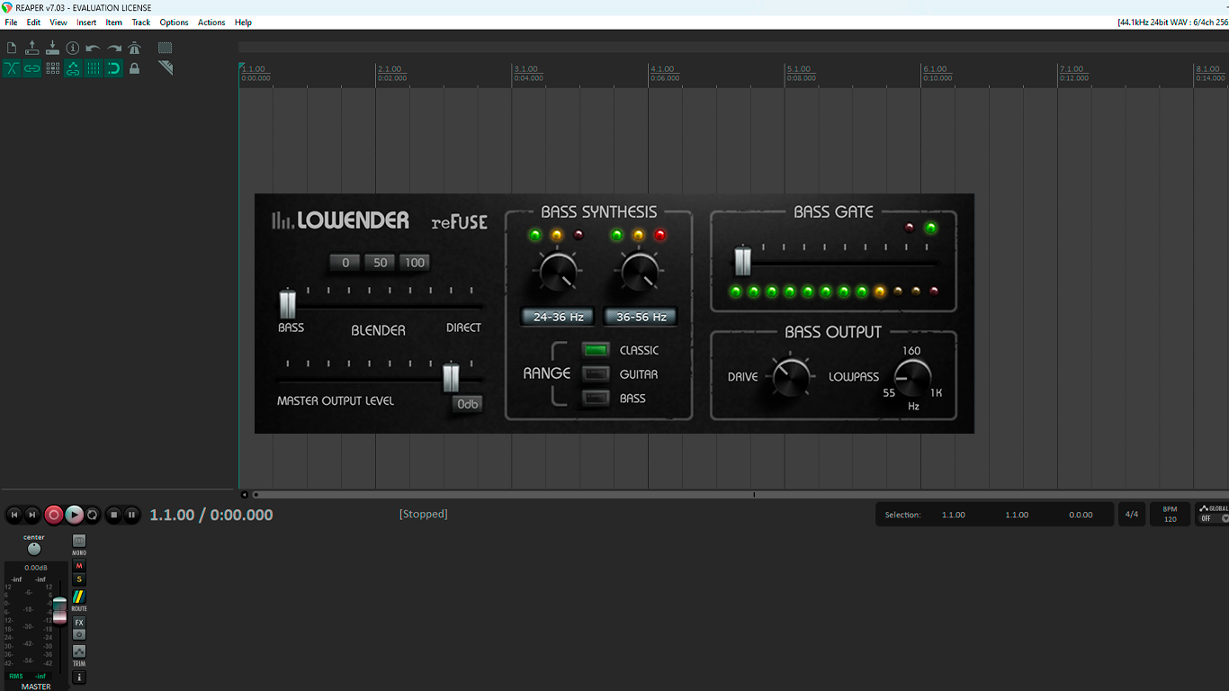Click the Play button in transport
The height and width of the screenshot is (691, 1229).
coord(75,515)
